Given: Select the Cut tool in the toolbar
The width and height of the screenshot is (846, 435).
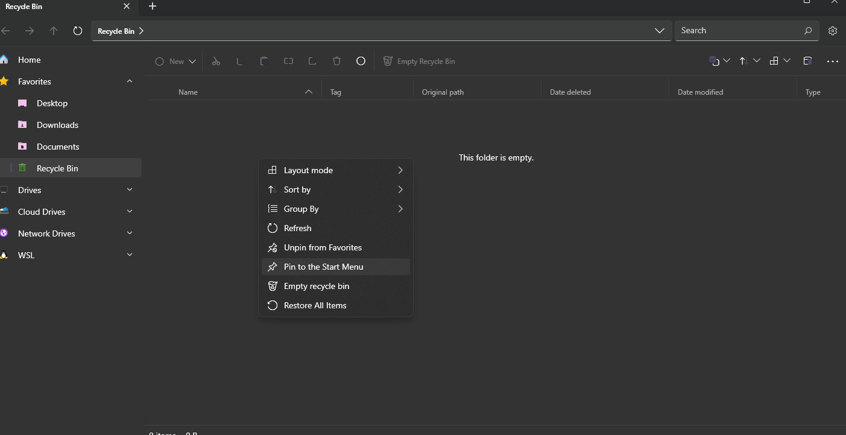Looking at the screenshot, I should pyautogui.click(x=216, y=61).
